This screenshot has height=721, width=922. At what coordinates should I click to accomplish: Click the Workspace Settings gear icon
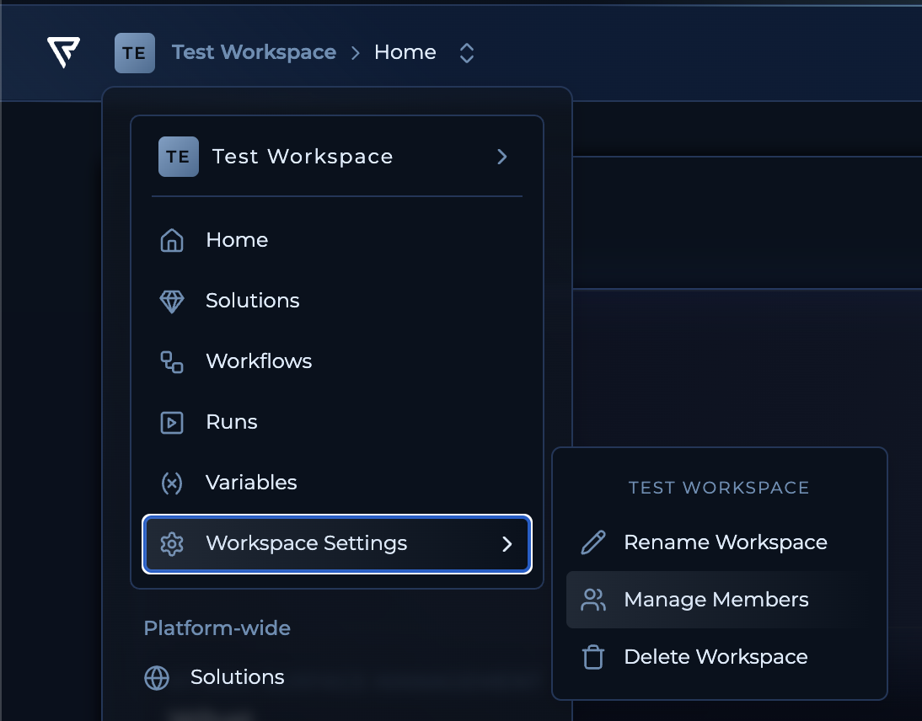[172, 544]
